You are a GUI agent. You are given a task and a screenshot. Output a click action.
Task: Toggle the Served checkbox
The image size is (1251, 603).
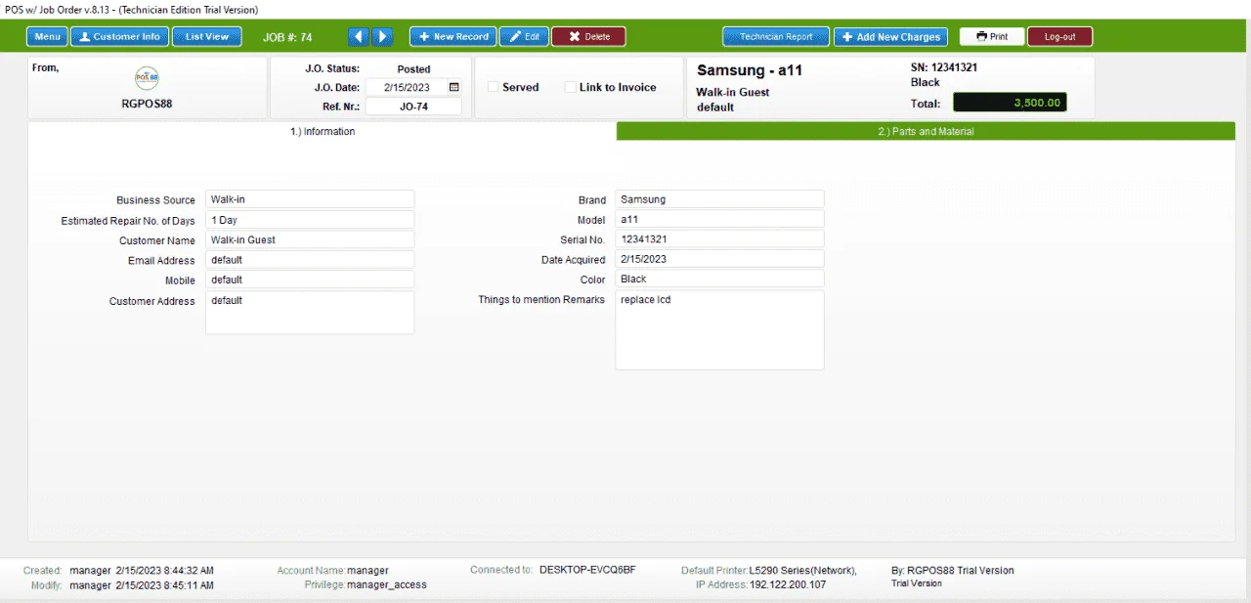(494, 87)
